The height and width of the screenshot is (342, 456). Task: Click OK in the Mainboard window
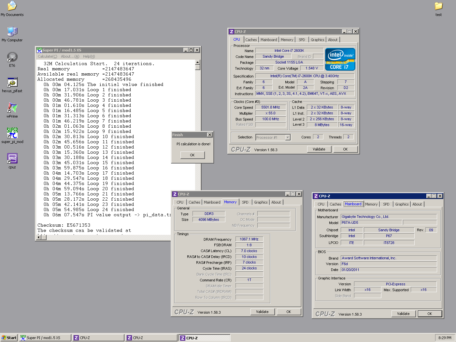430,314
